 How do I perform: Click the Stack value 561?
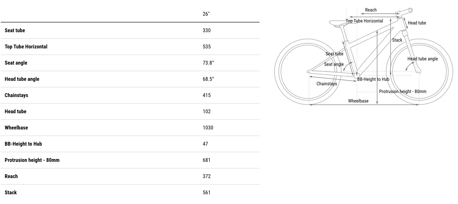click(x=206, y=193)
